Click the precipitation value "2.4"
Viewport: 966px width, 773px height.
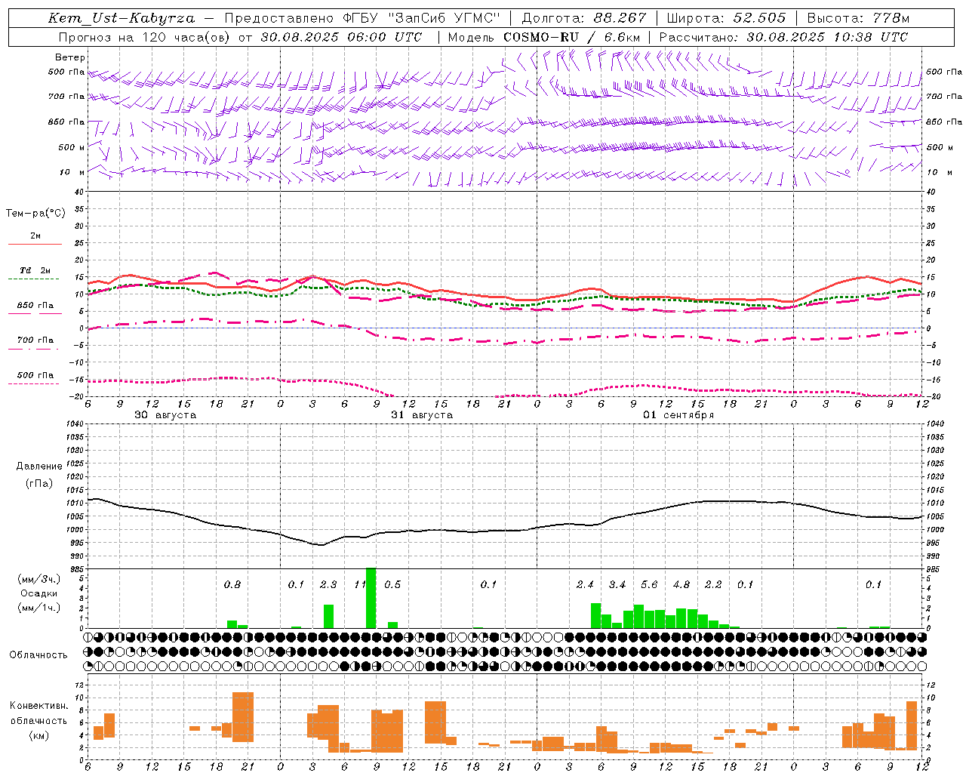(585, 585)
